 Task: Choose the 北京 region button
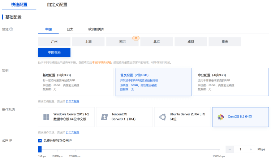[156, 42]
